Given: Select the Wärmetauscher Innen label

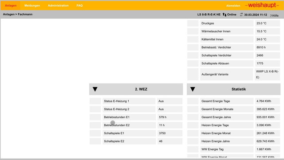Looking at the screenshot, I should [216, 31].
